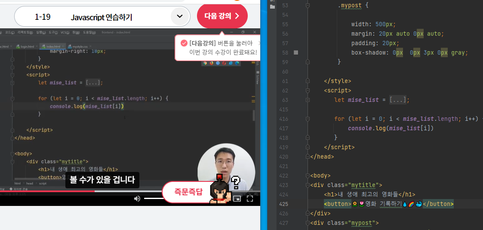Toggle fold marker at line 61 </style>
Image resolution: width=483 pixels, height=230 pixels.
(x=308, y=81)
